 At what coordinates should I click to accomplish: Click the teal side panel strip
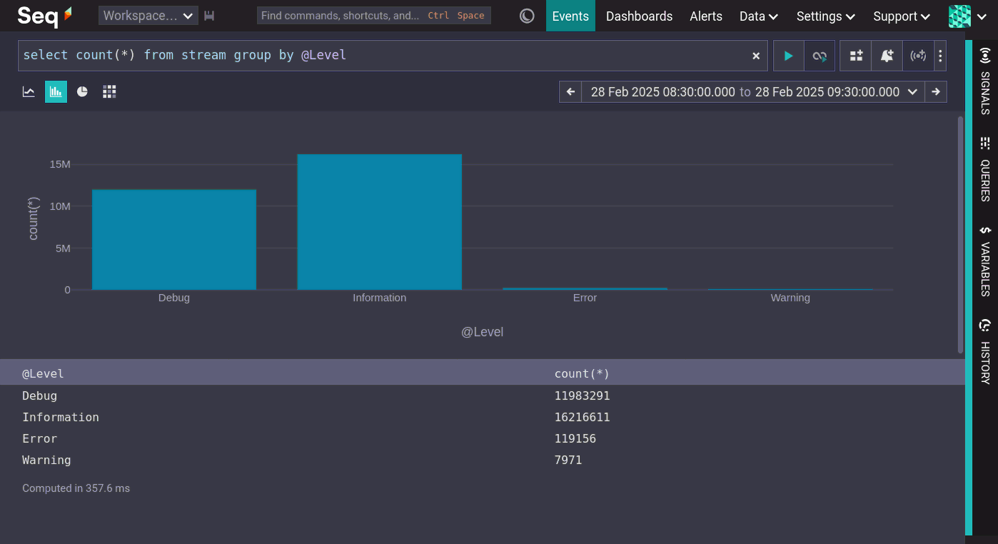pos(969,288)
